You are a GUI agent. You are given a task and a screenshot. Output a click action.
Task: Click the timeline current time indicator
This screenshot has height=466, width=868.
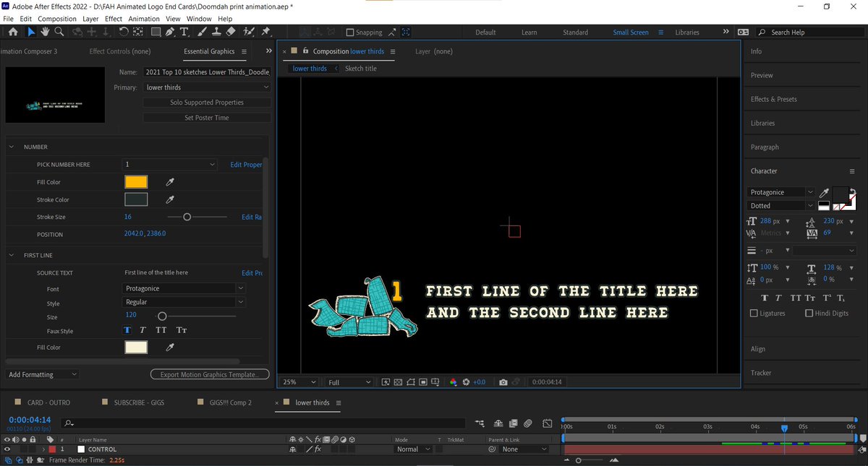click(x=784, y=428)
